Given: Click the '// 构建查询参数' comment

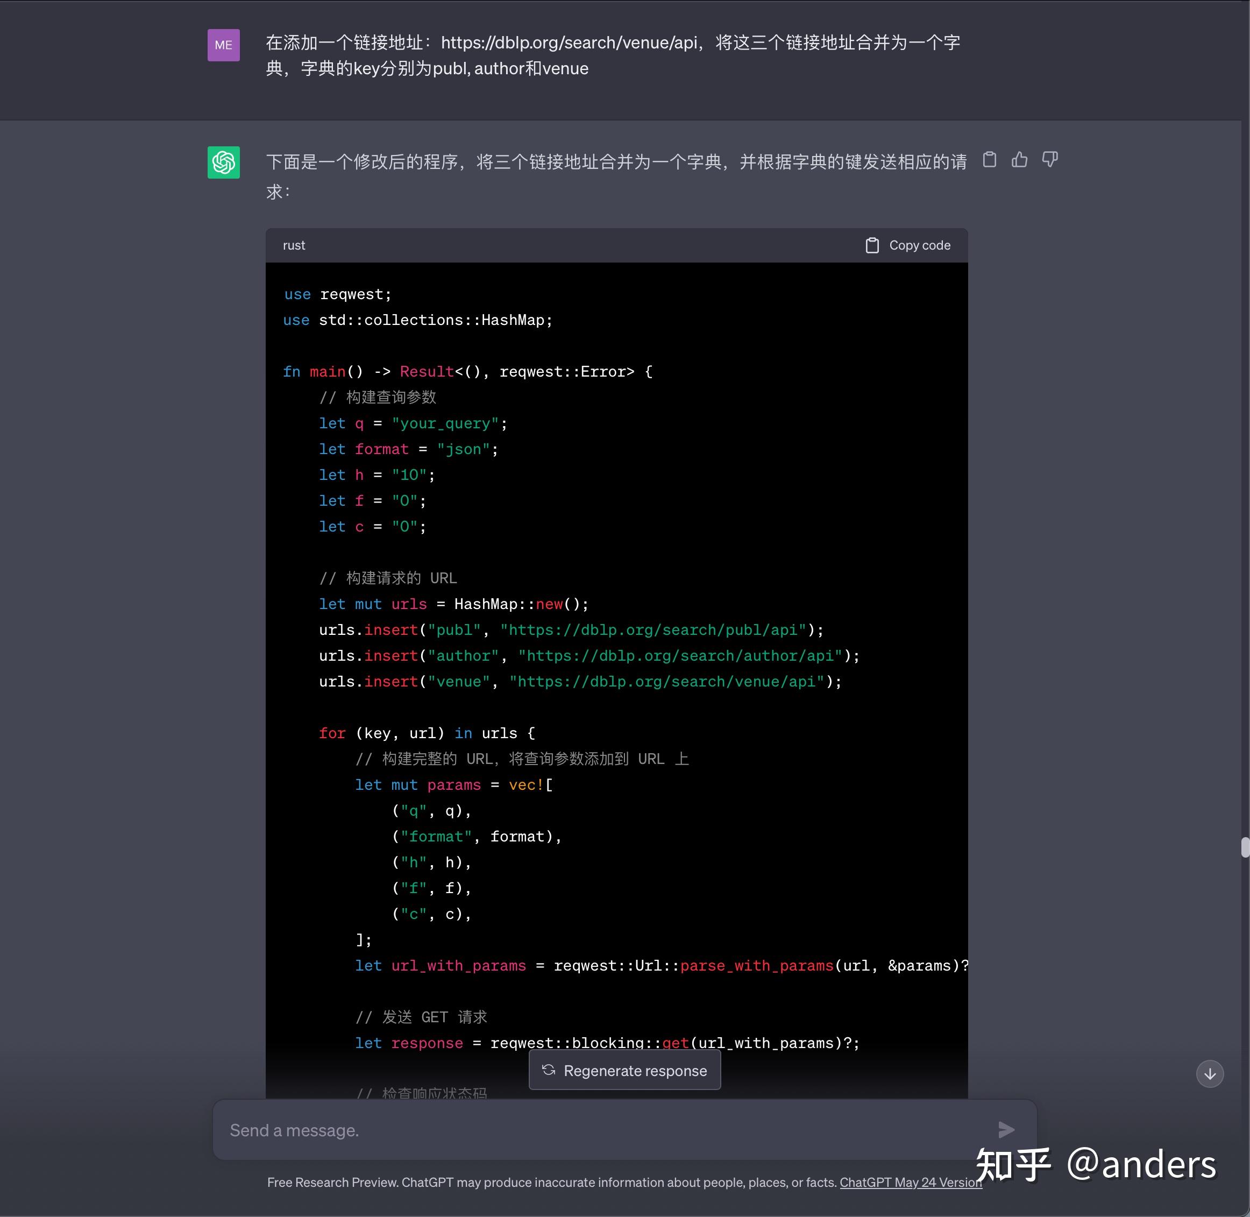Looking at the screenshot, I should 378,398.
